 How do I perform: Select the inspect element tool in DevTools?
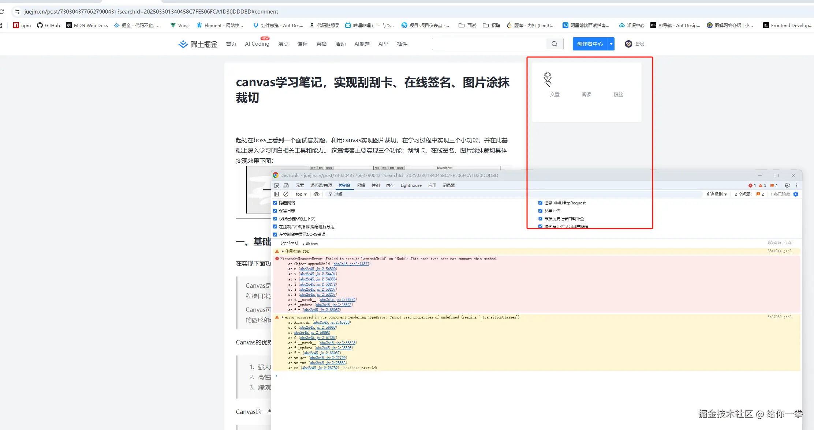tap(276, 185)
